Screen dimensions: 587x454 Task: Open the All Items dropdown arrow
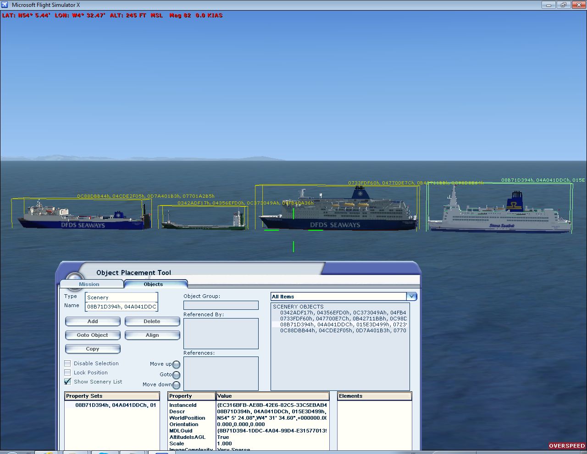(411, 297)
